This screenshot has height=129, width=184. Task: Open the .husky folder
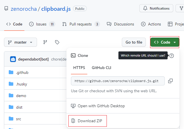[x=21, y=84]
